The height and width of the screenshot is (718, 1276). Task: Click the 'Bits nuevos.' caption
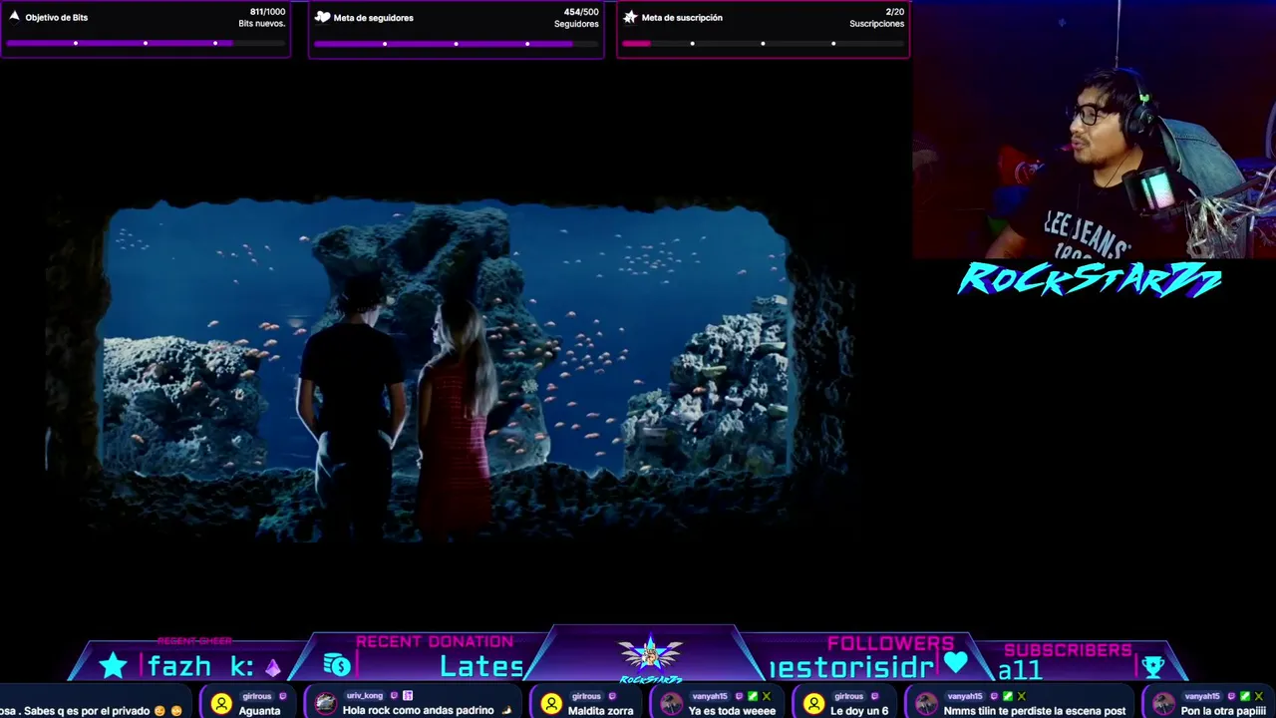coord(262,24)
